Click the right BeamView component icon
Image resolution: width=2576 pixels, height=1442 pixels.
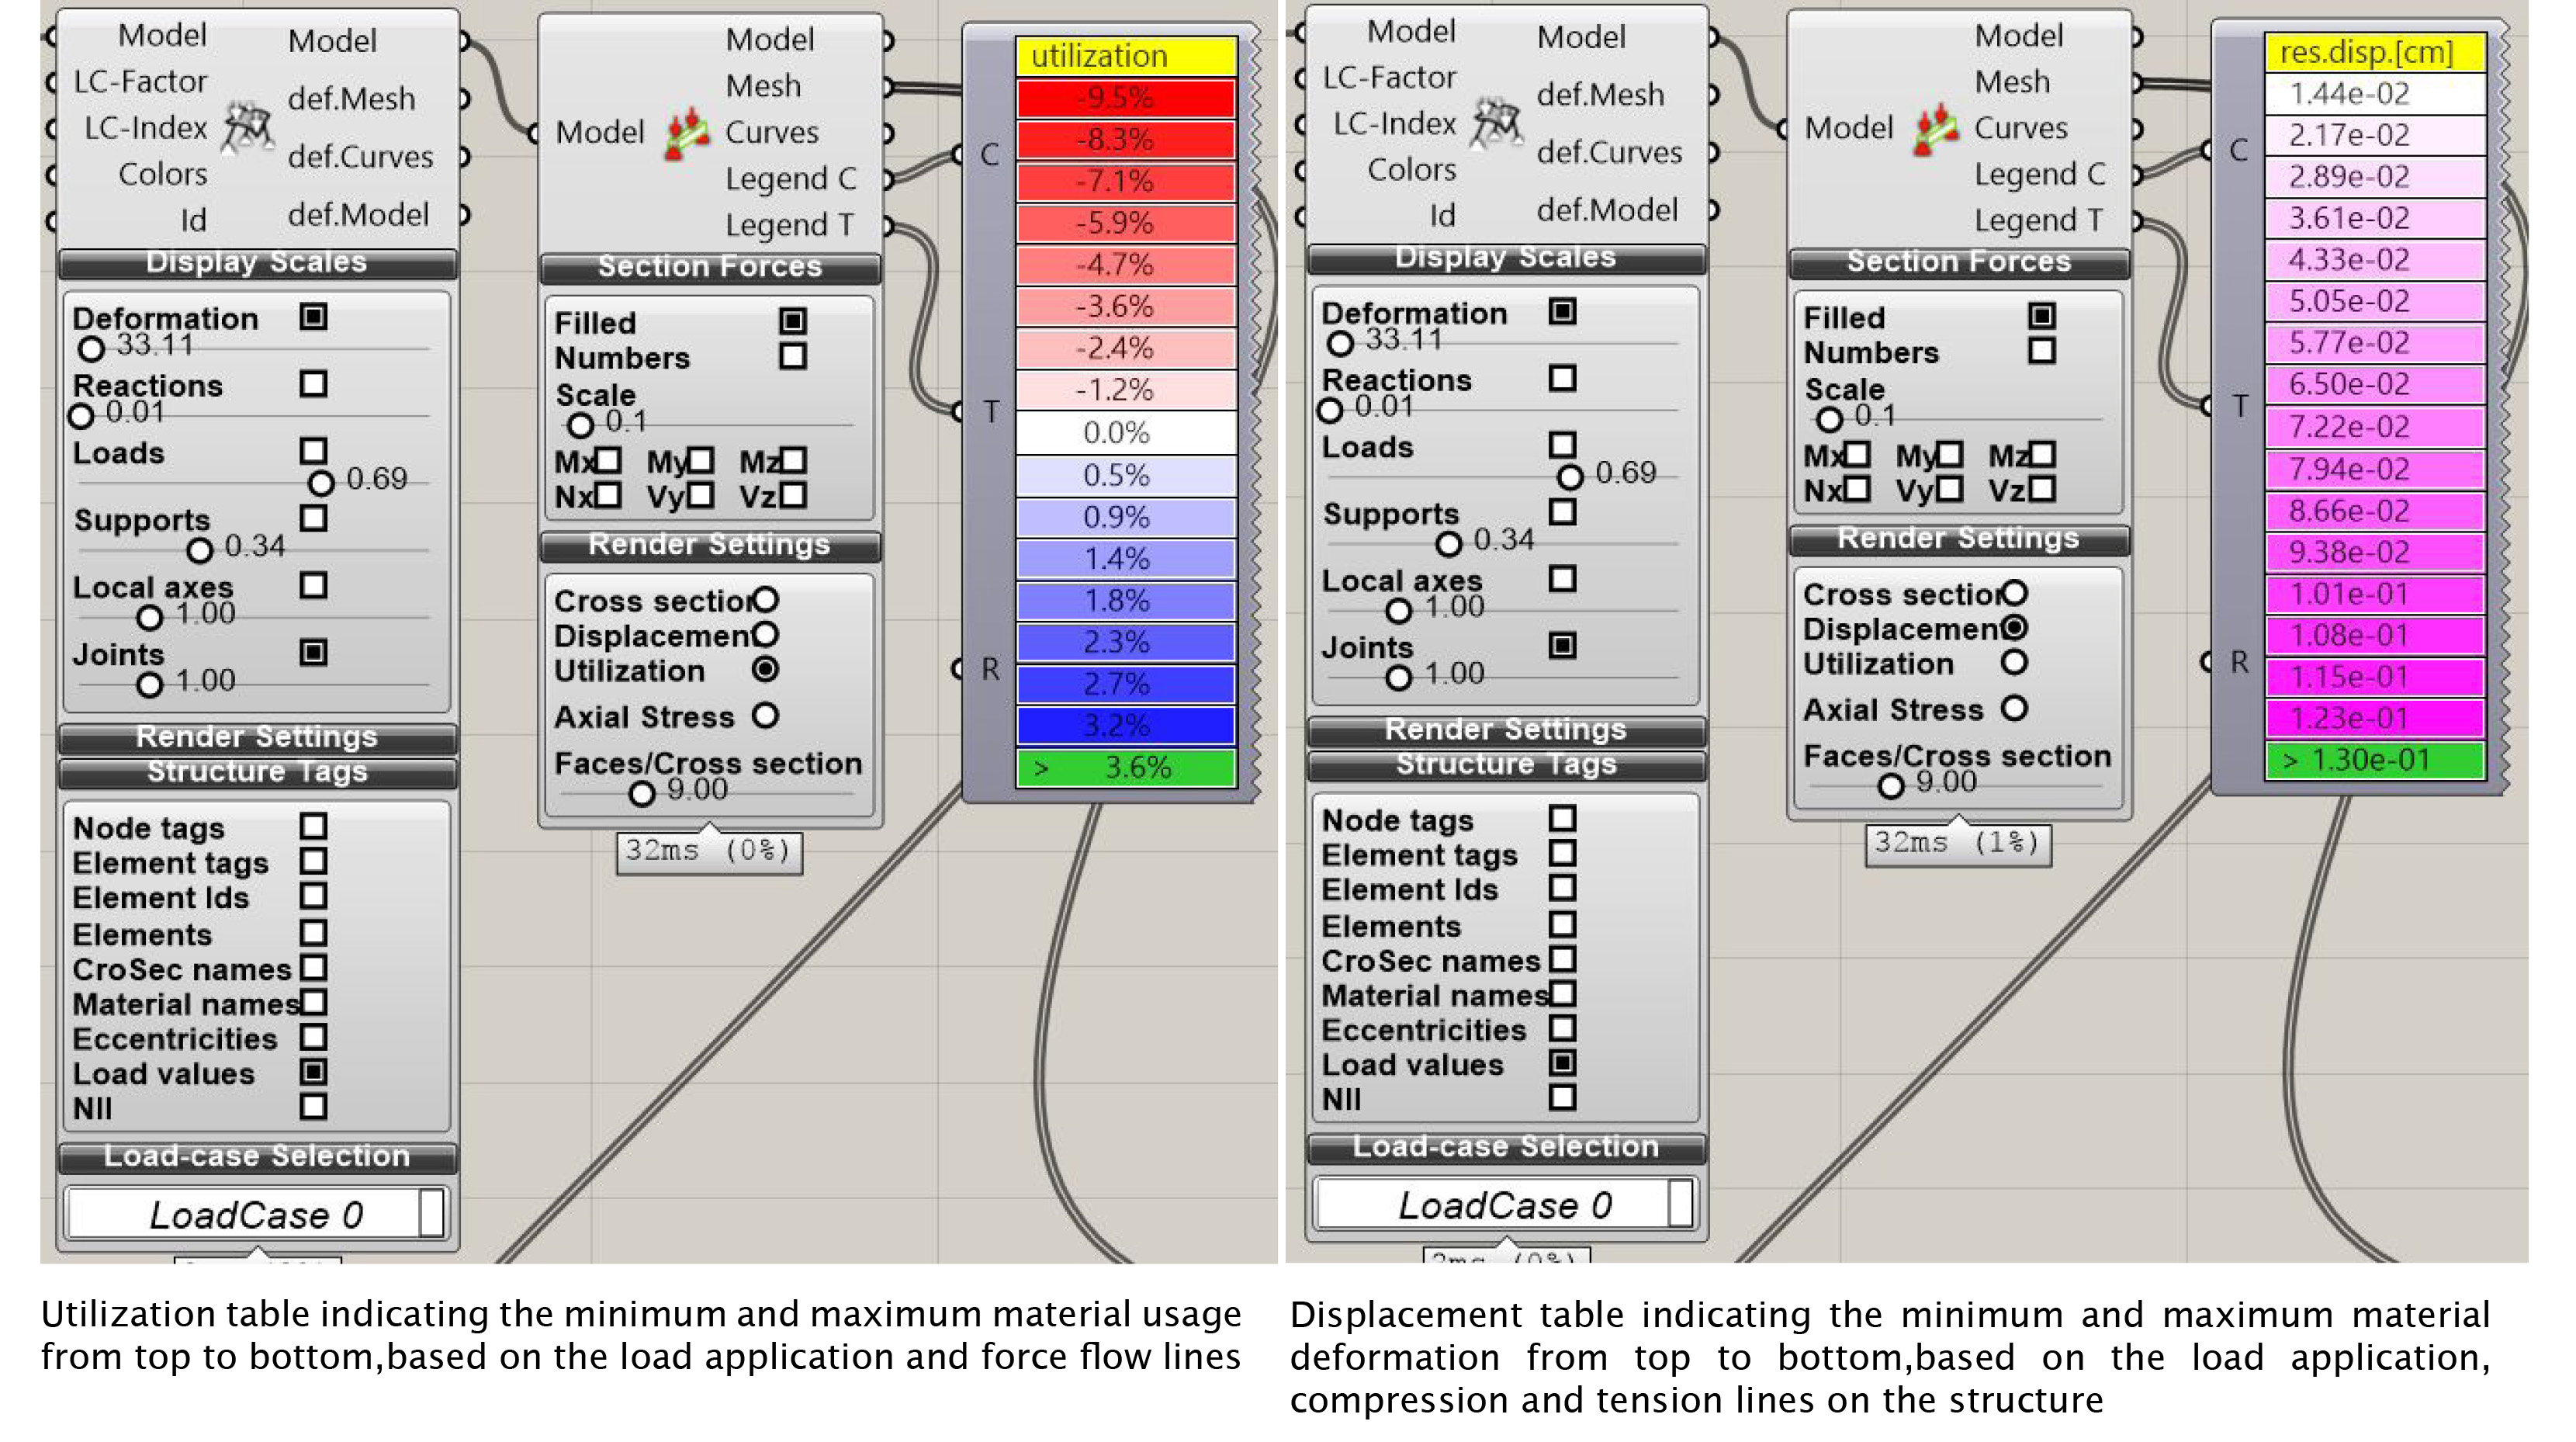pyautogui.click(x=1936, y=129)
